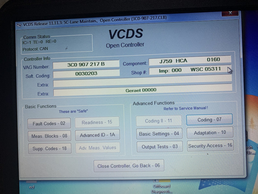The image size is (258, 194).
Task: Click Close Controller, Go Back - 06
Action: pos(129,165)
